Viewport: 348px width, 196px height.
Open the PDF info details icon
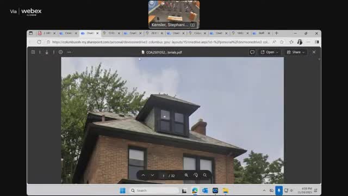click(x=60, y=52)
